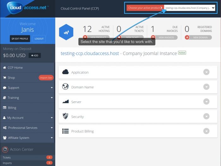Expand the Support submenu arrow
The width and height of the screenshot is (221, 166).
pos(52,88)
